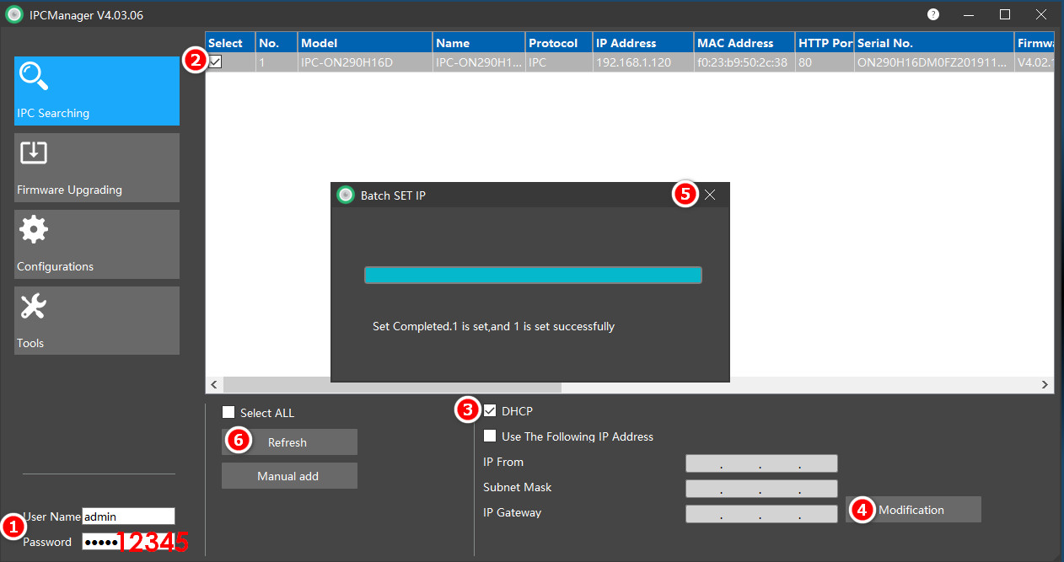The image size is (1064, 562).
Task: Select the HTTP port cell 80
Action: point(825,62)
